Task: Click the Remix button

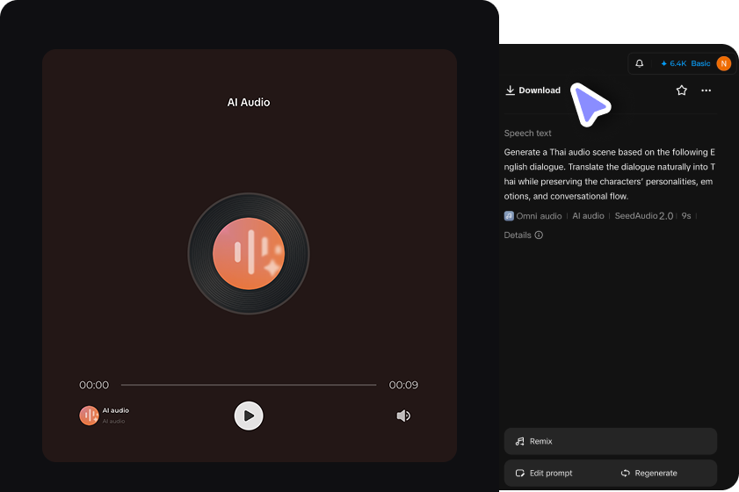Action: pyautogui.click(x=611, y=441)
